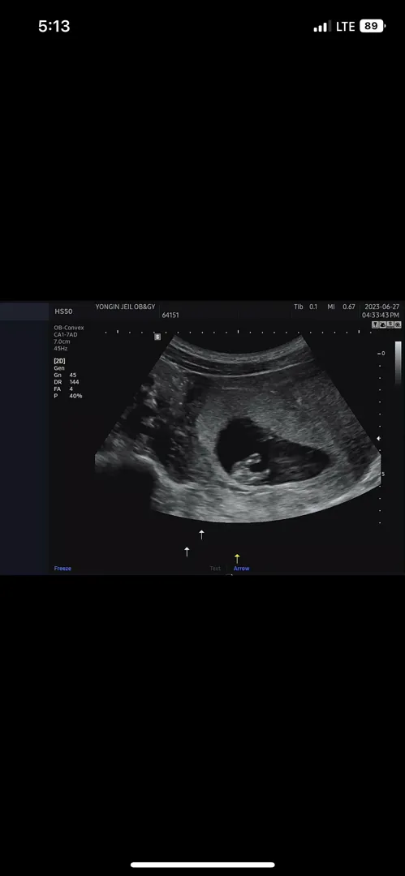Click the P 40% power parameter
Image resolution: width=405 pixels, height=876 pixels.
[x=68, y=396]
